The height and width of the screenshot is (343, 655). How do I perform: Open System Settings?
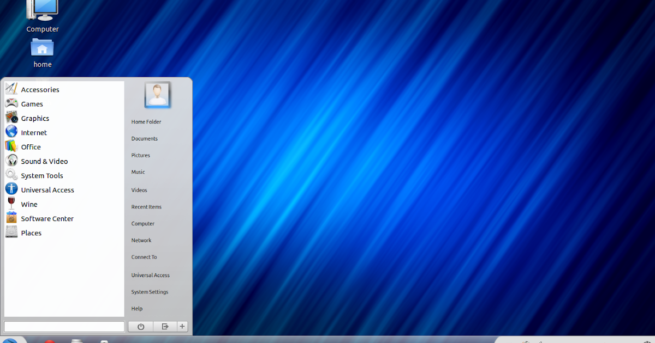150,292
